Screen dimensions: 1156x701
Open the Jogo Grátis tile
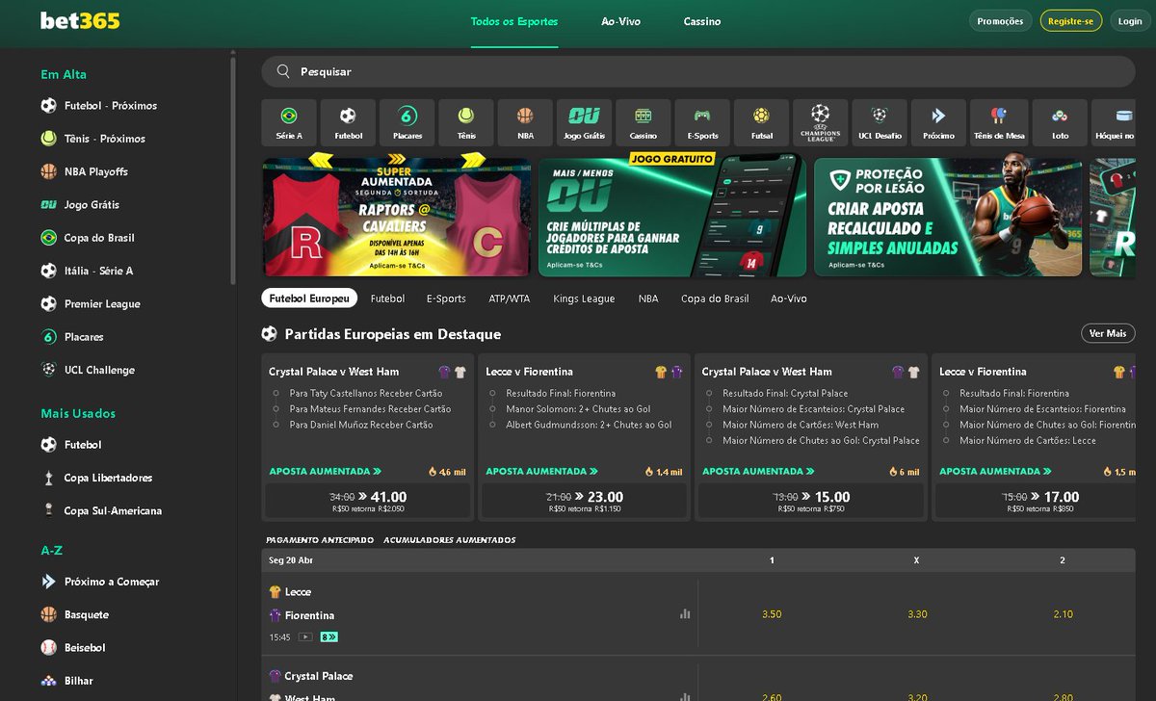[584, 123]
